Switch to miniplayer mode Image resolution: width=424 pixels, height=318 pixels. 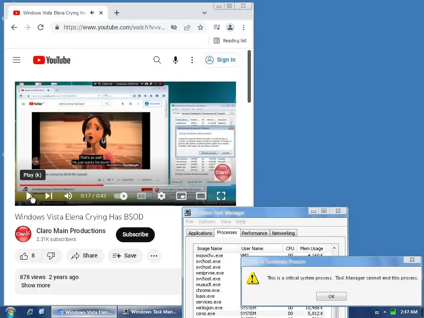(181, 196)
